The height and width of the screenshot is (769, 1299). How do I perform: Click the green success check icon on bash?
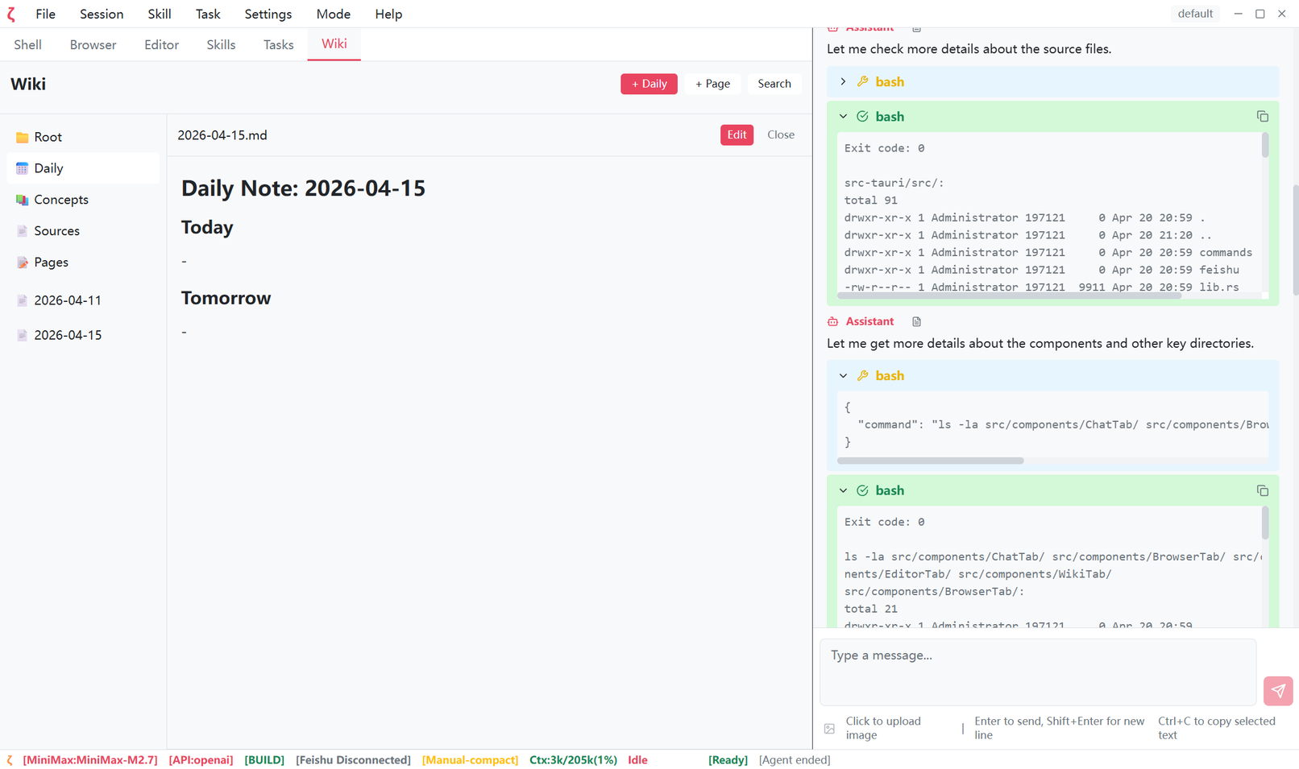[861, 116]
